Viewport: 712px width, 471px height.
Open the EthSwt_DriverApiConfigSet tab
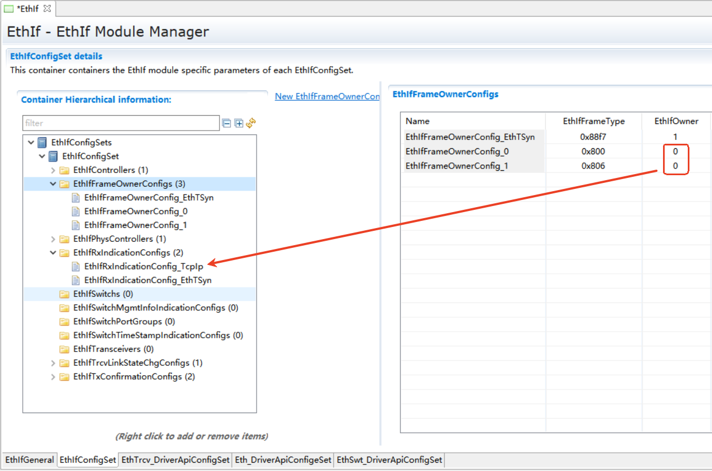389,459
